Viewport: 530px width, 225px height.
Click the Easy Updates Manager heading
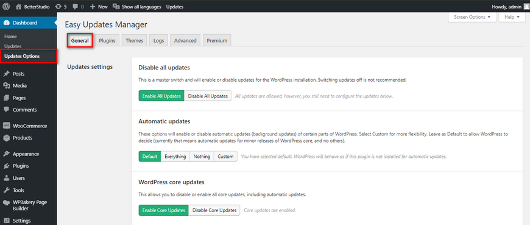click(106, 25)
